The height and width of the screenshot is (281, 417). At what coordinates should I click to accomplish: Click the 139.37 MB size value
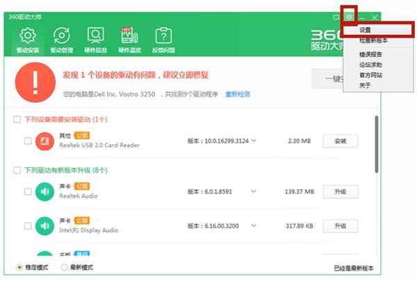(300, 191)
